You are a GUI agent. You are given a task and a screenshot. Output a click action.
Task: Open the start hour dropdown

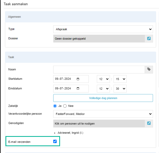103,79
